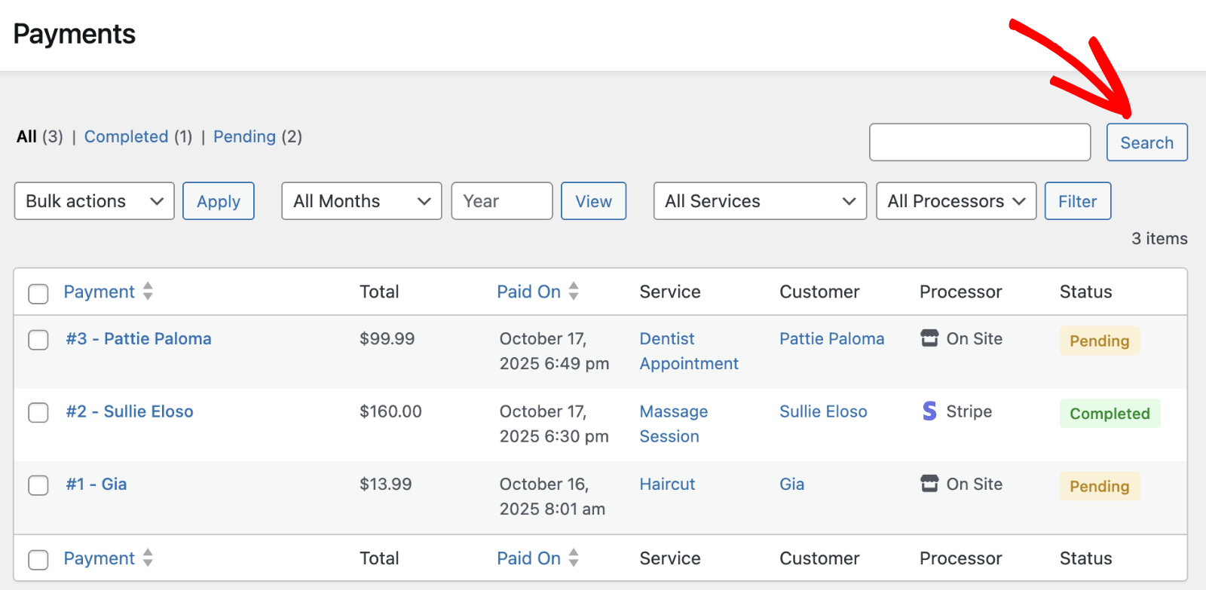Switch to Completed payments filter
Viewport: 1206px width, 590px height.
(126, 136)
